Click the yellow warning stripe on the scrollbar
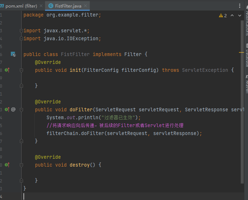The width and height of the screenshot is (248, 200). (242, 53)
